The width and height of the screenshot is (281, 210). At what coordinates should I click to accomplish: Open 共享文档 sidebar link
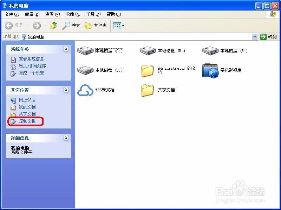click(x=27, y=114)
